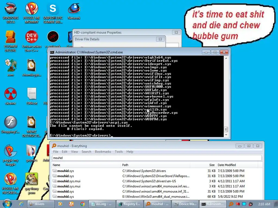Viewport: 278px width, 208px height.
Task: Click the mouhid search field in Everything
Action: pyautogui.click(x=157, y=158)
